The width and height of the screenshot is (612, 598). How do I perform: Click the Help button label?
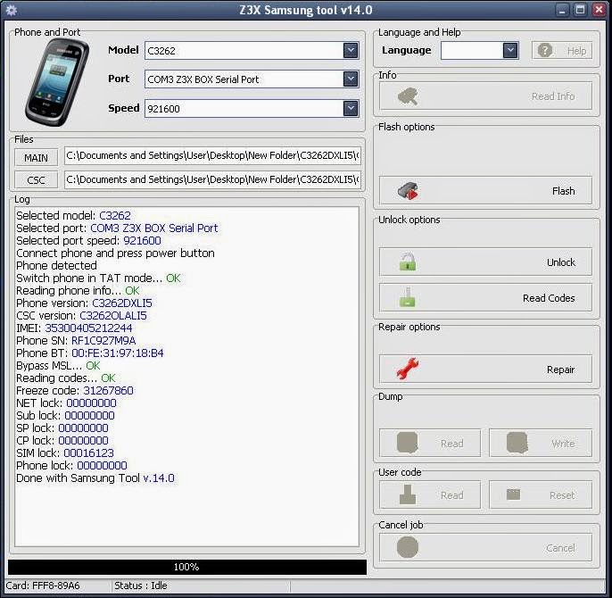point(576,51)
